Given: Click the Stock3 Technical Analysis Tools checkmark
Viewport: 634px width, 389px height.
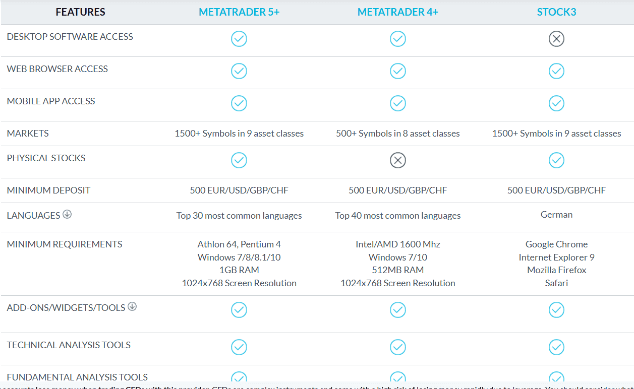Looking at the screenshot, I should click(x=556, y=347).
